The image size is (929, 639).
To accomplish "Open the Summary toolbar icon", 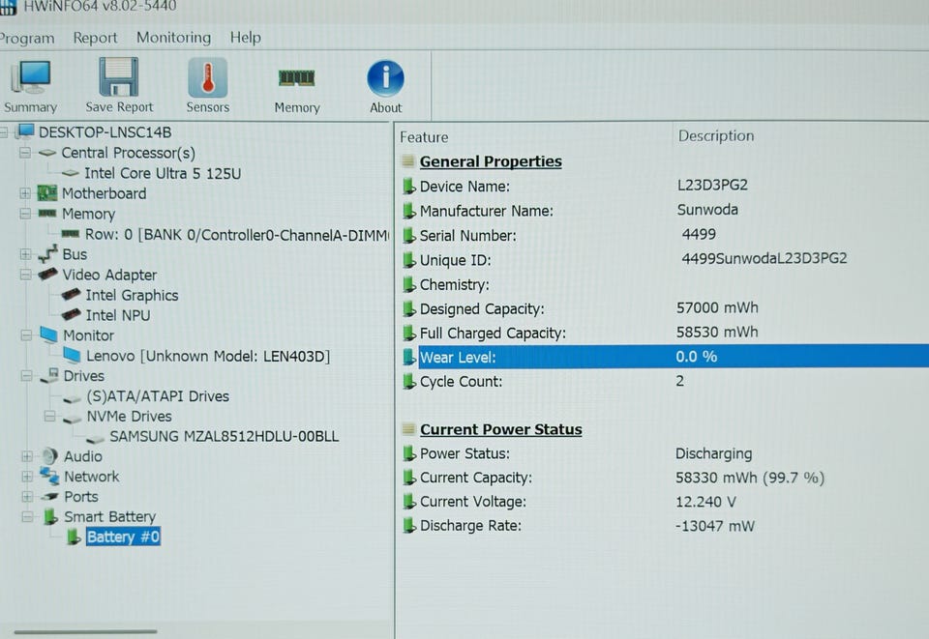I will pos(31,77).
